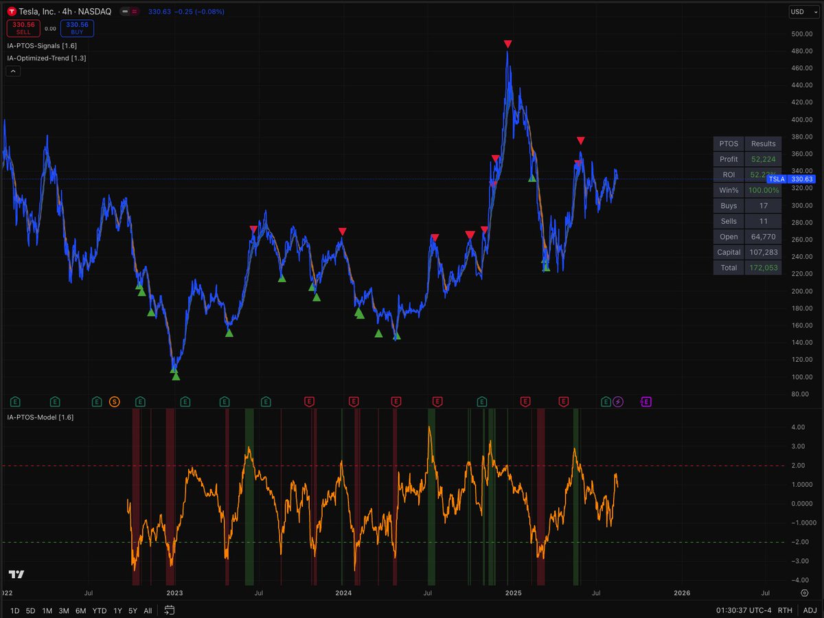
Task: Click the 01:30:37 UTC-4 timezone clock
Action: click(745, 610)
